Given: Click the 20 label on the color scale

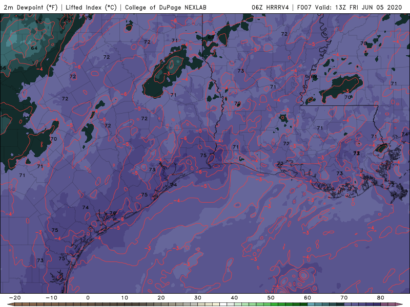Looking at the screenshot, I should tap(161, 298).
